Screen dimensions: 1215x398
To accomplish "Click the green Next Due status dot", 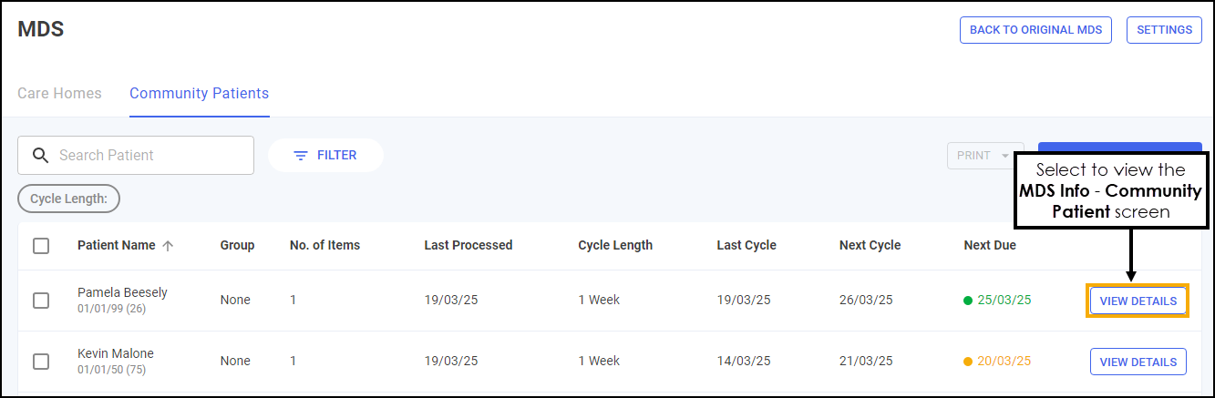I will coord(968,301).
